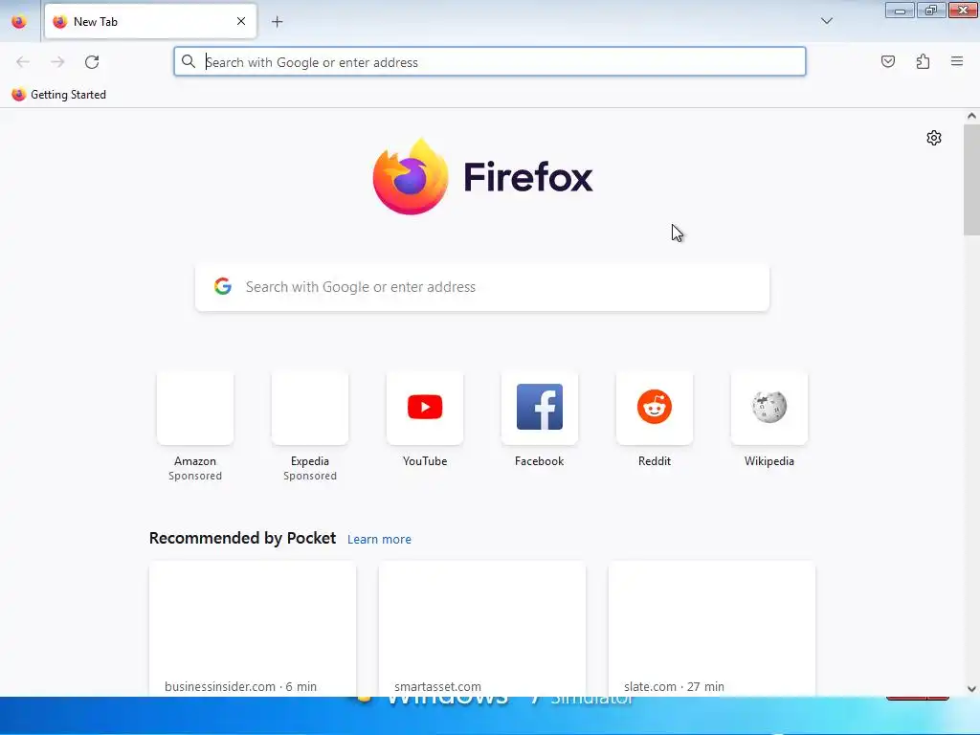This screenshot has height=735, width=980.
Task: Close the New Tab tab
Action: (x=240, y=21)
